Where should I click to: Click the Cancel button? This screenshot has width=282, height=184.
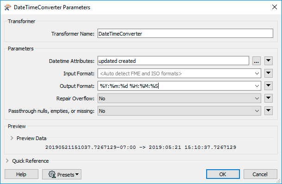tap(260, 174)
